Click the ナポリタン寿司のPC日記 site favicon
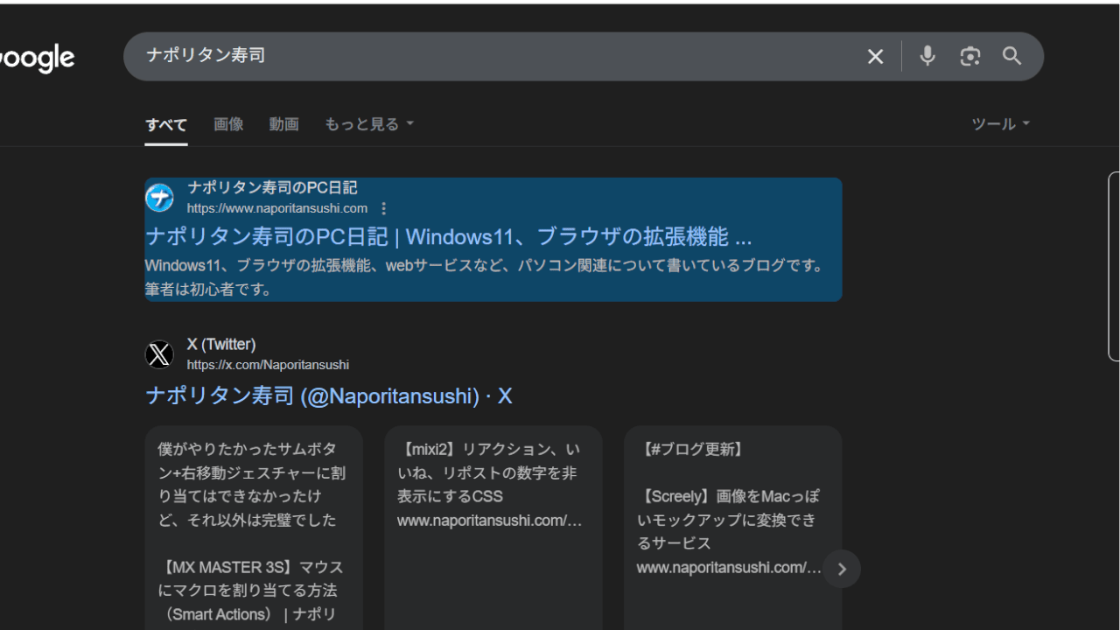1120x630 pixels. coord(159,198)
